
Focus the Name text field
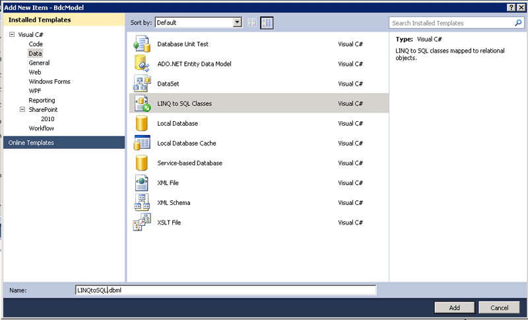tap(226, 290)
